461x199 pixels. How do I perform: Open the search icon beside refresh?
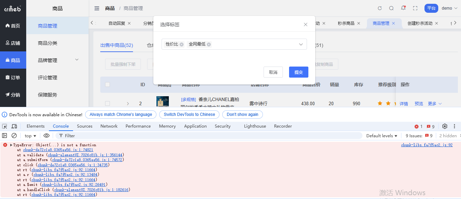click(391, 8)
